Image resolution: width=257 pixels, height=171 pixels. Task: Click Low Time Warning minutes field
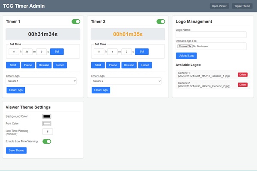pyautogui.click(x=48, y=132)
